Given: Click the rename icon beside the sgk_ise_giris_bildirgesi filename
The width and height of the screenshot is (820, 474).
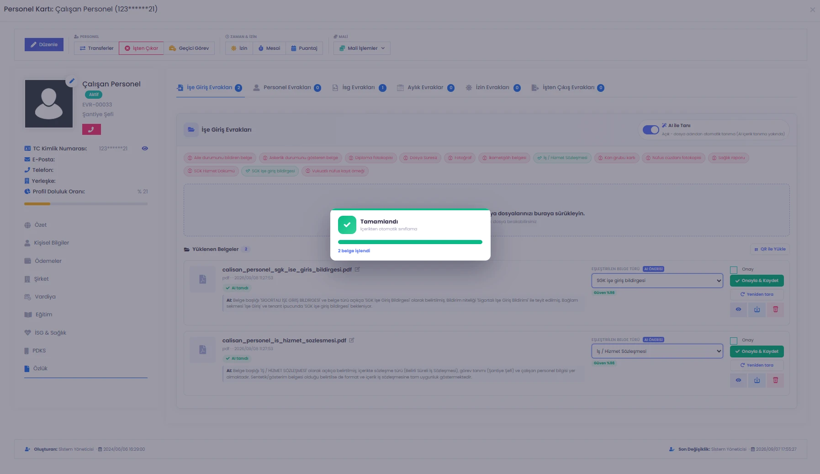Looking at the screenshot, I should coord(357,269).
